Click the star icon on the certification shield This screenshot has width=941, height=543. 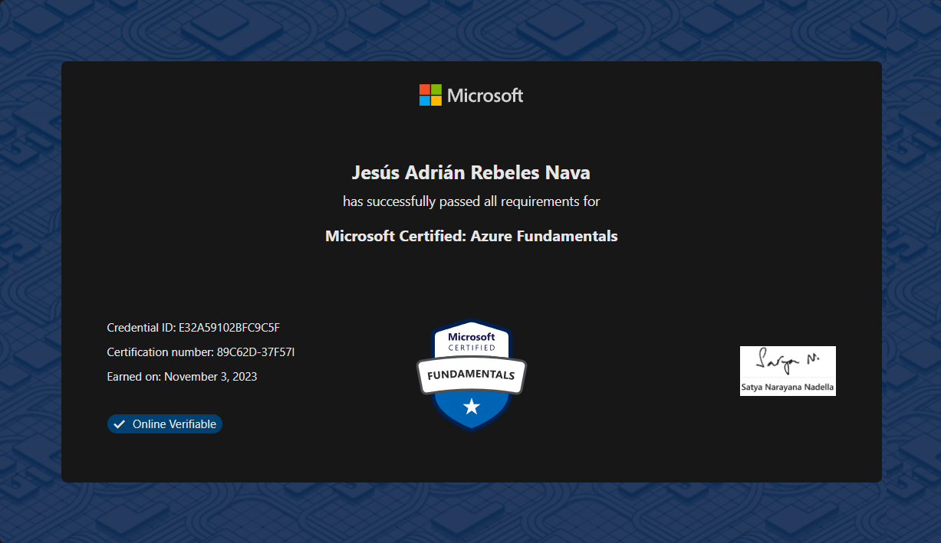point(471,407)
